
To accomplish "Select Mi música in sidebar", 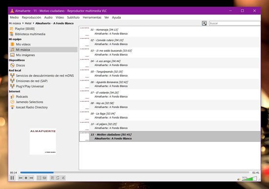I will point(44,49).
